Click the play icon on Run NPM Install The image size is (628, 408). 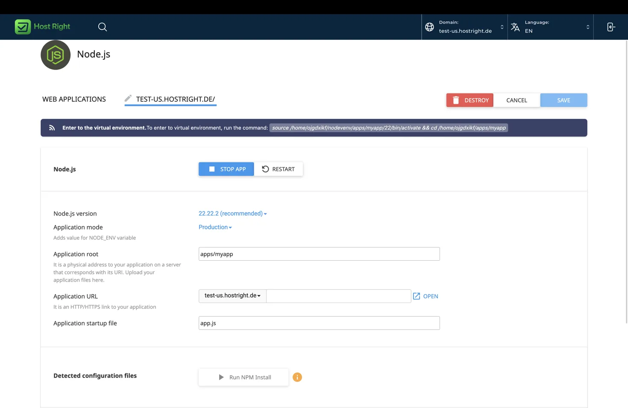[221, 377]
